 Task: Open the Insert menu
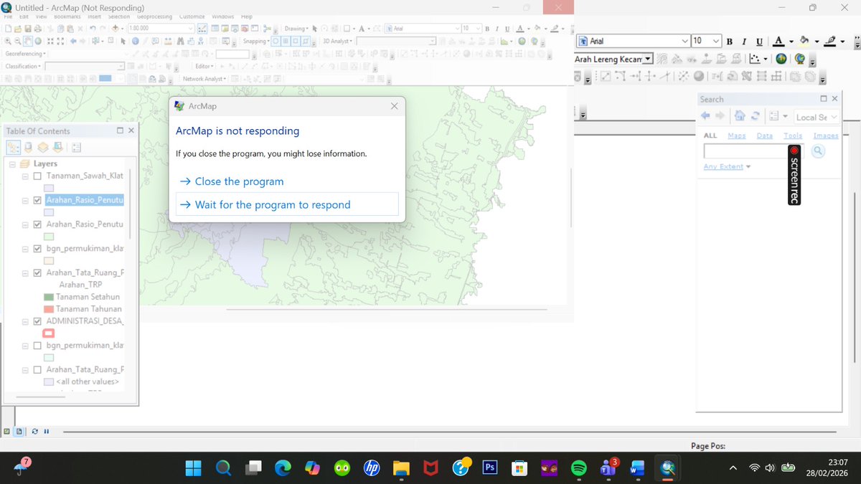[x=94, y=16]
